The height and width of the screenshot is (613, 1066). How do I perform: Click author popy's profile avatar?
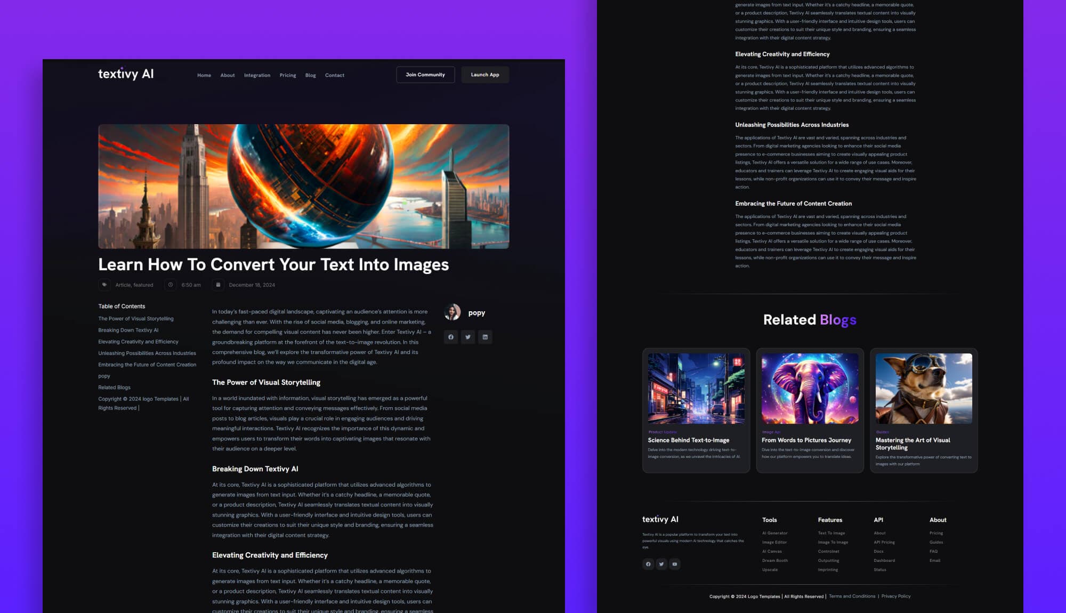[453, 312]
